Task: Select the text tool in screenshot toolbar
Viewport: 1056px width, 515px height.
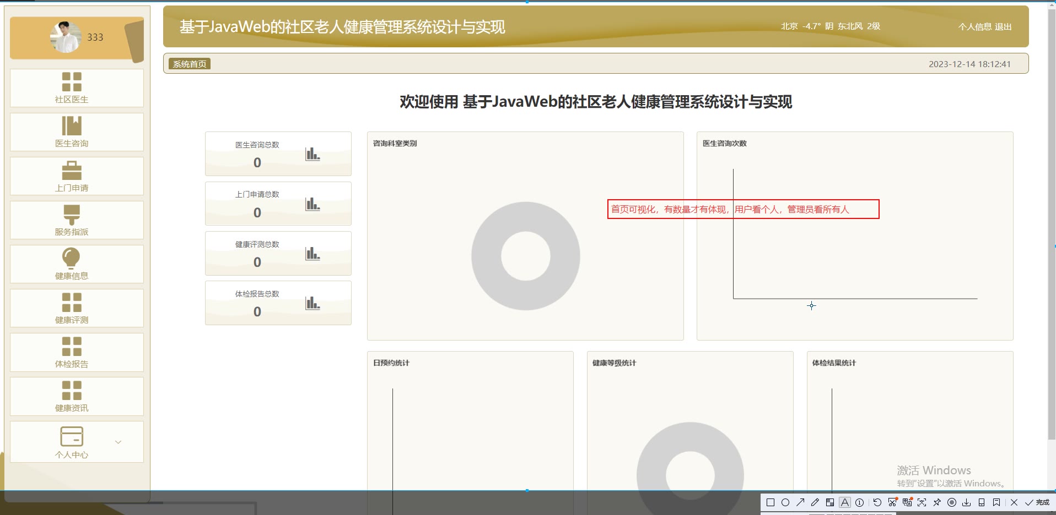Action: click(845, 502)
